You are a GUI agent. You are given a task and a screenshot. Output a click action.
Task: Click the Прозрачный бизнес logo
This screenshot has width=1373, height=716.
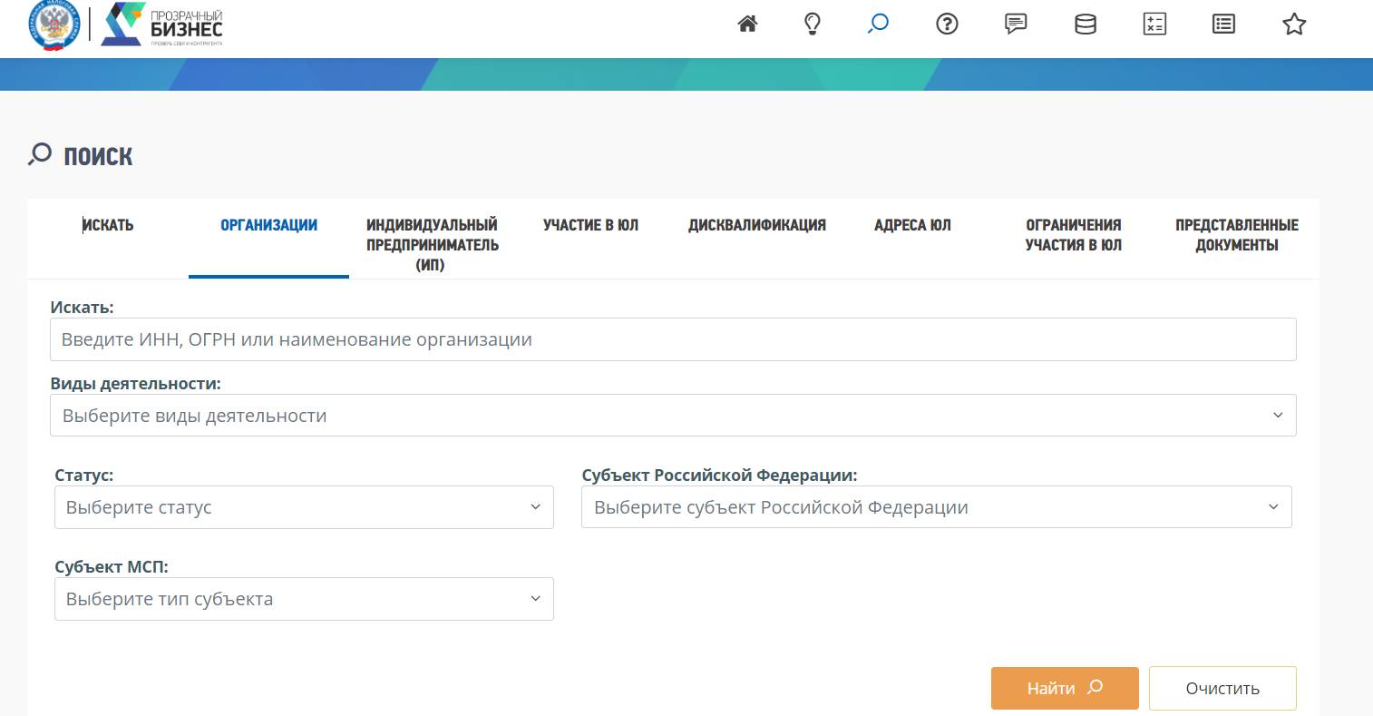click(x=161, y=25)
